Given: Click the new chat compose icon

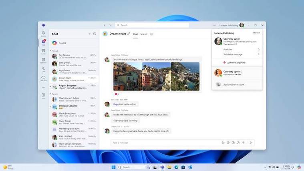Looking at the screenshot, I should pos(95,34).
